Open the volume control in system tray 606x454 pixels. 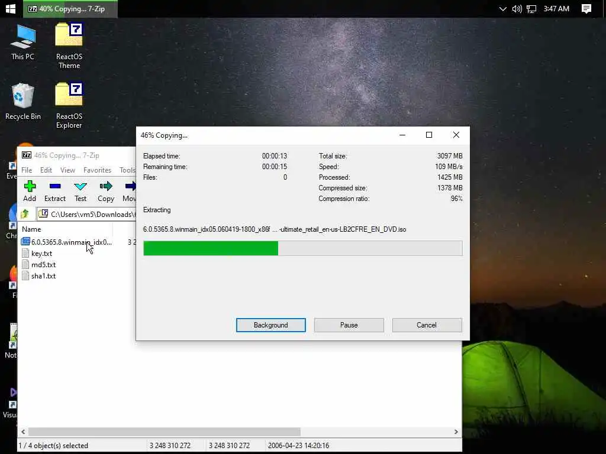click(517, 9)
